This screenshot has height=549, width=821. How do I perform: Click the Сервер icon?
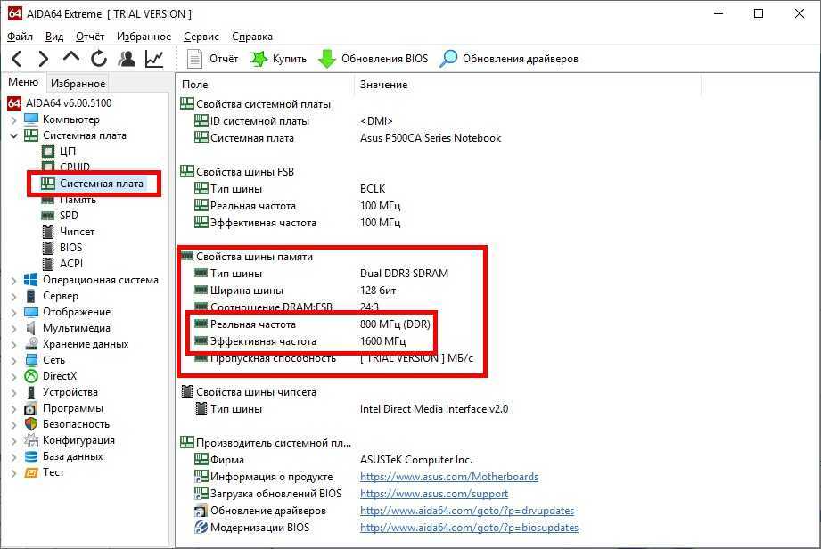tap(31, 296)
